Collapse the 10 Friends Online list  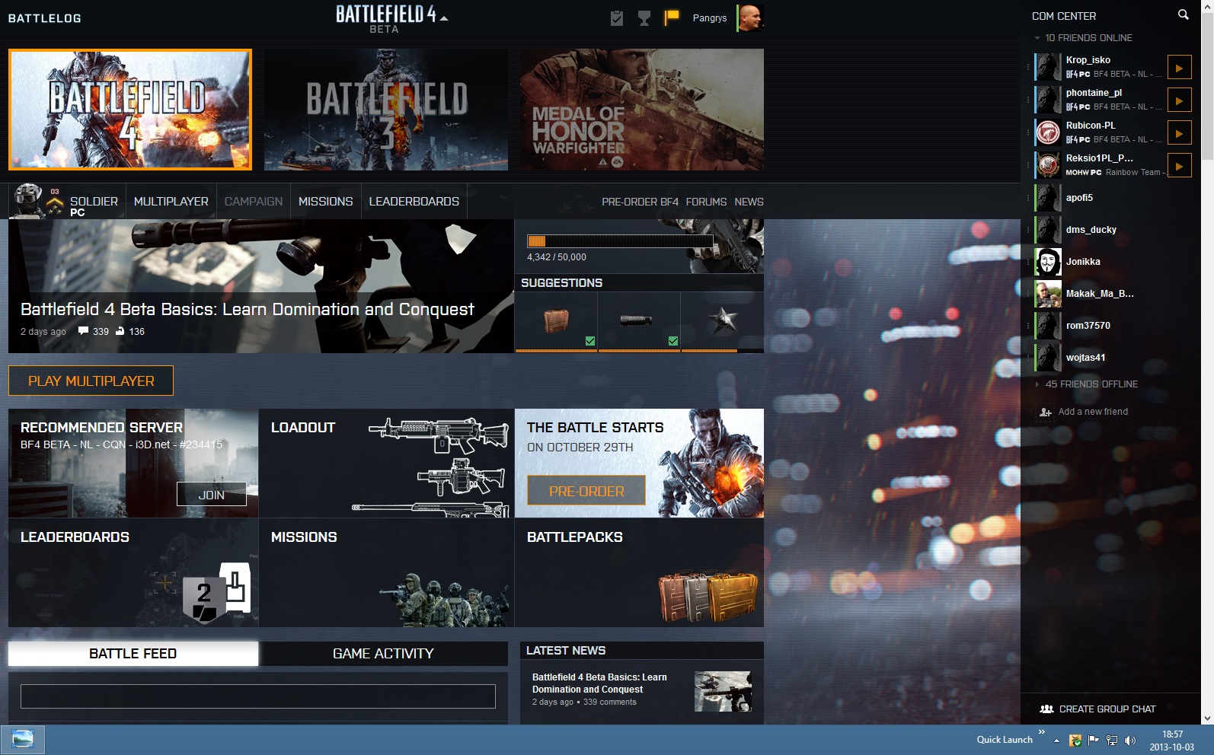tap(1037, 38)
